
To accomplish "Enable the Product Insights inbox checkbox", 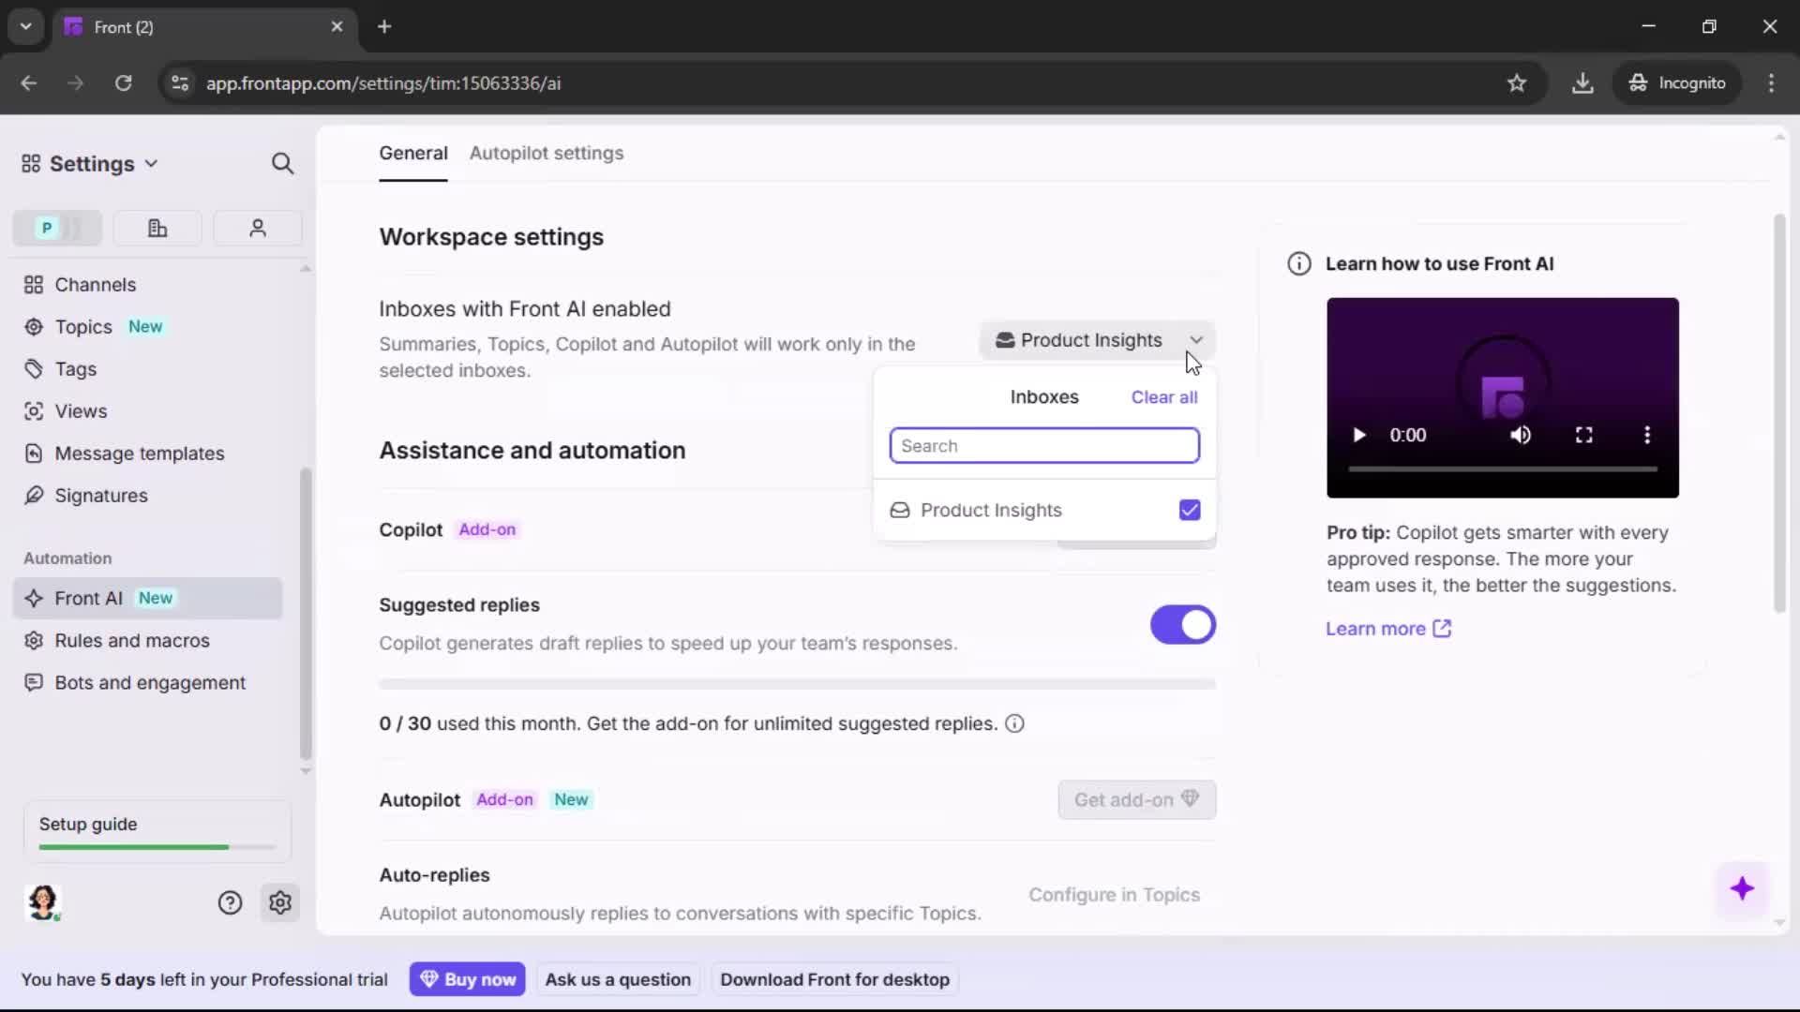I will (1189, 510).
